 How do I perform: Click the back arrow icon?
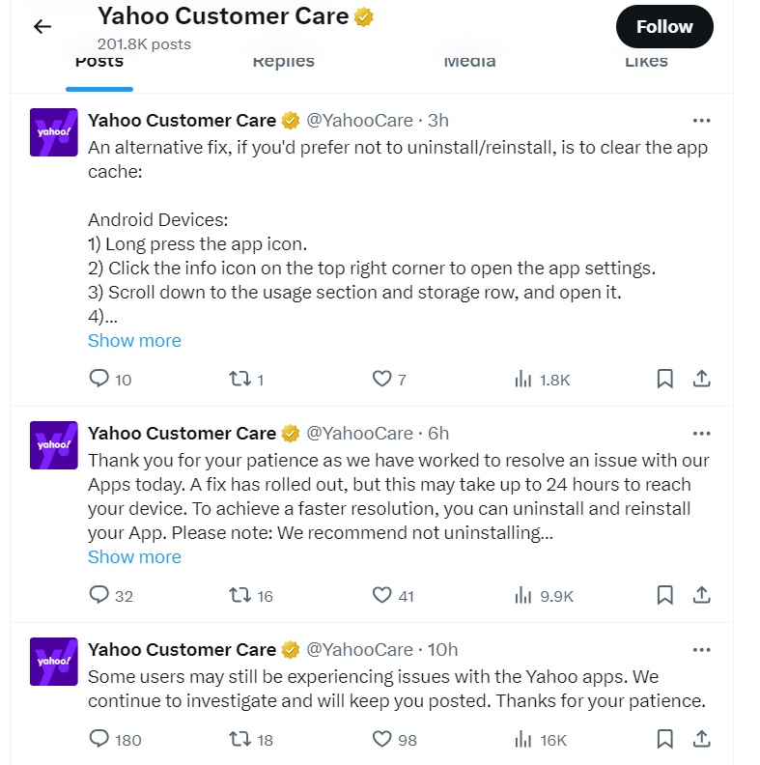coord(42,27)
